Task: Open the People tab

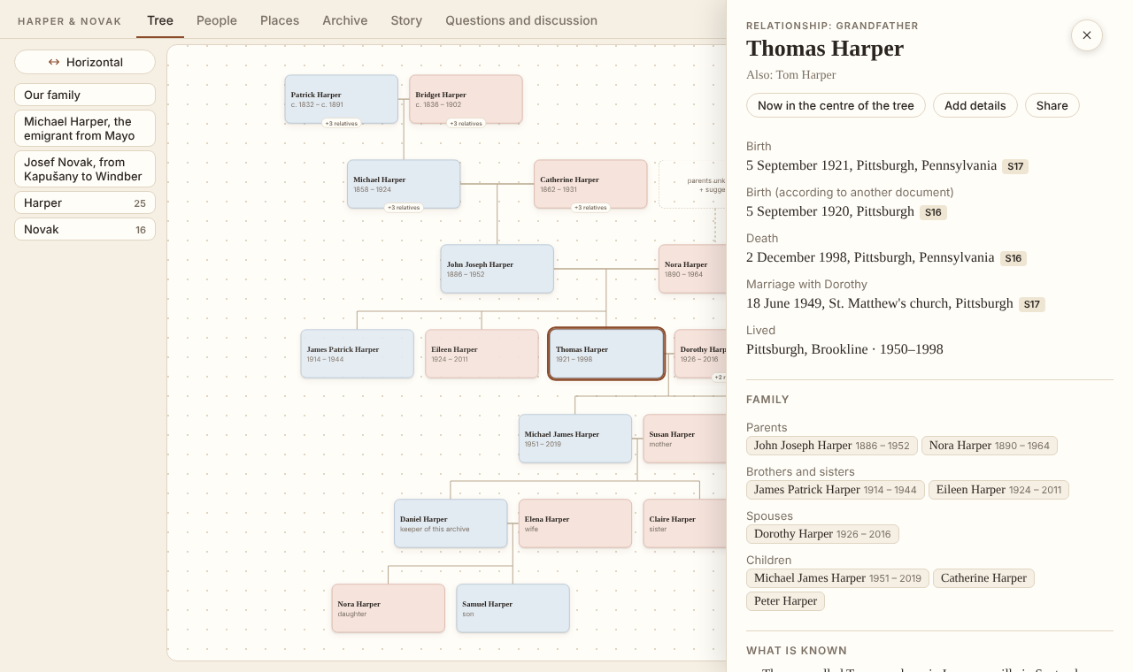Action: (x=217, y=20)
